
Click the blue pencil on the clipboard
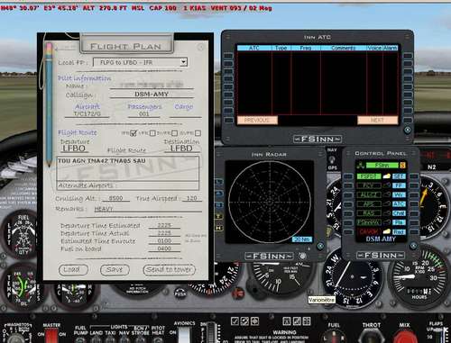point(49,104)
